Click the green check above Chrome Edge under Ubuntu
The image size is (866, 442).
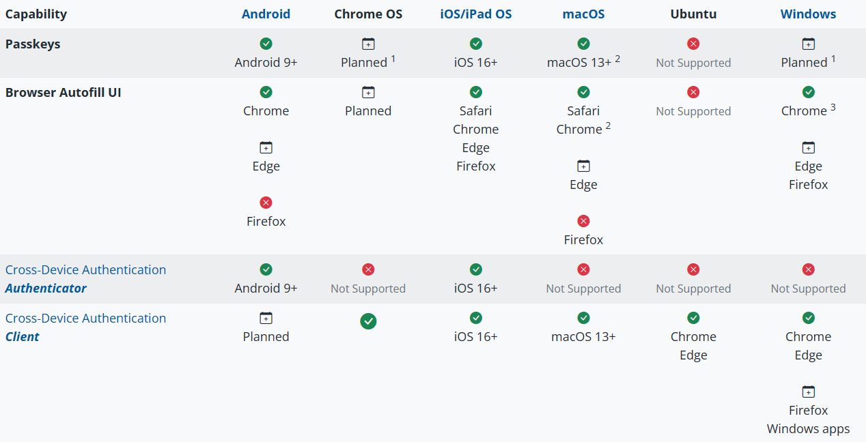point(693,318)
